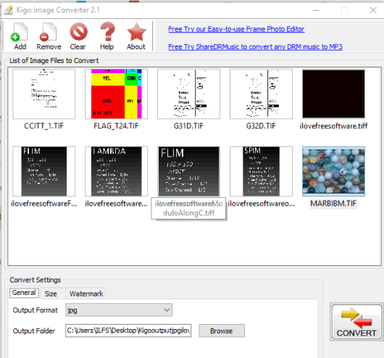Viewport: 384px width, 358px height.
Task: Click the Kigo Image Converter title bar icon
Action: [8, 10]
